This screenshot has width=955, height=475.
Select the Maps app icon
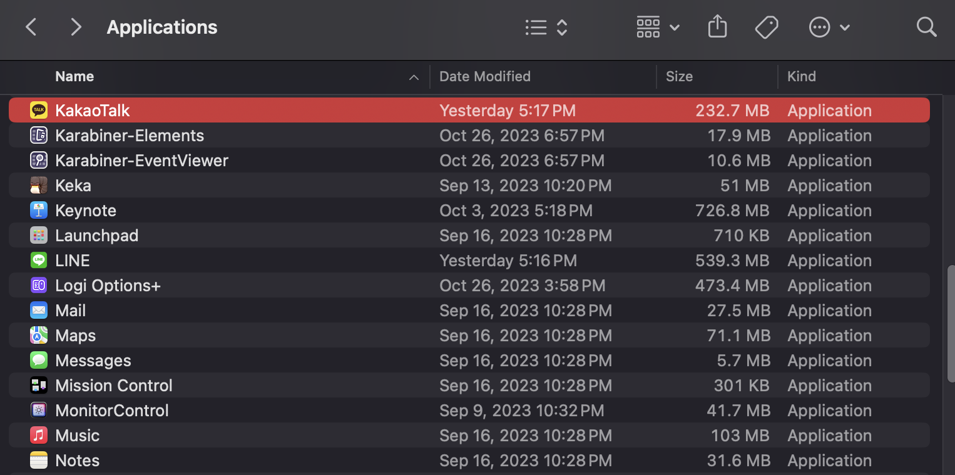(x=39, y=336)
